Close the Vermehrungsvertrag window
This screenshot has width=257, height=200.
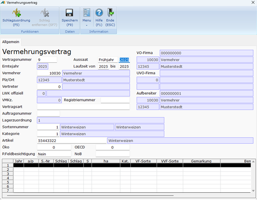click(x=253, y=3)
